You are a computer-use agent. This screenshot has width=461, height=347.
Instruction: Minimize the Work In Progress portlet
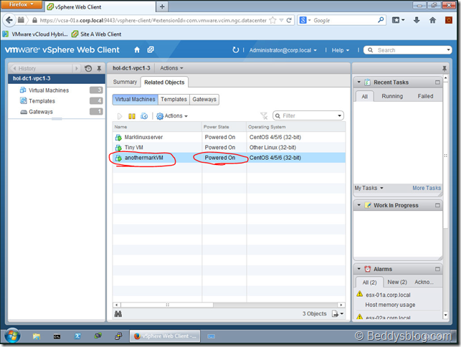coord(437,205)
